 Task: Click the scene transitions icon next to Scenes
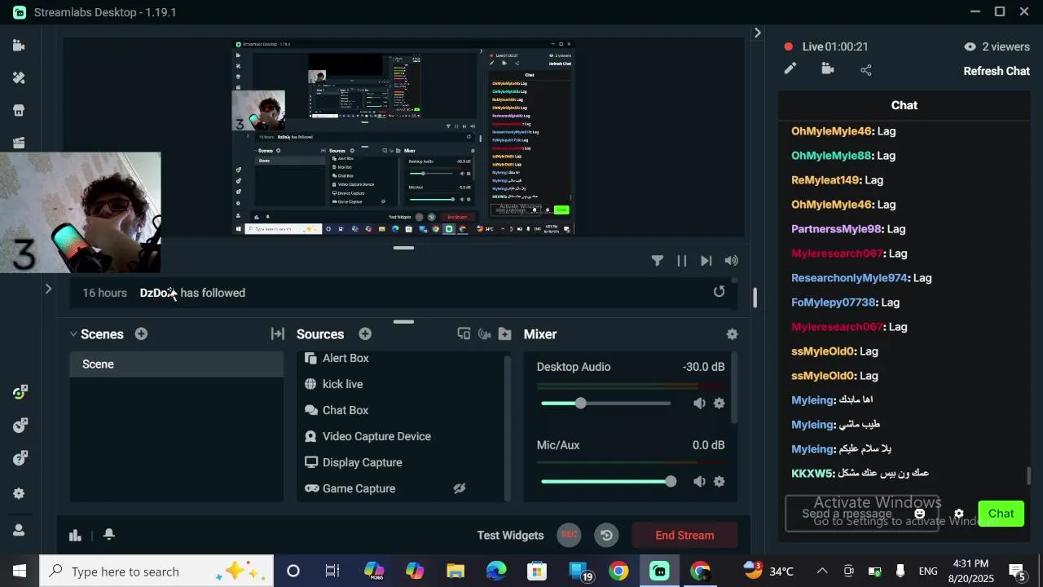pyautogui.click(x=278, y=334)
